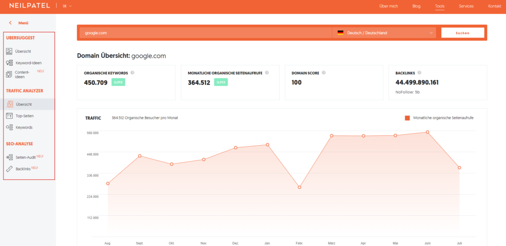
Task: Click the Übersicht icon under Ubersuggest
Action: click(9, 51)
